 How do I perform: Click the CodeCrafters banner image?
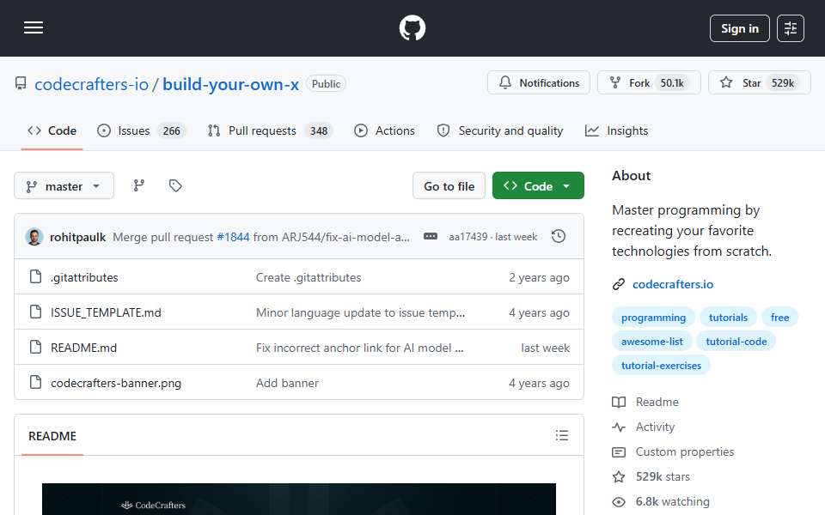pos(299,499)
